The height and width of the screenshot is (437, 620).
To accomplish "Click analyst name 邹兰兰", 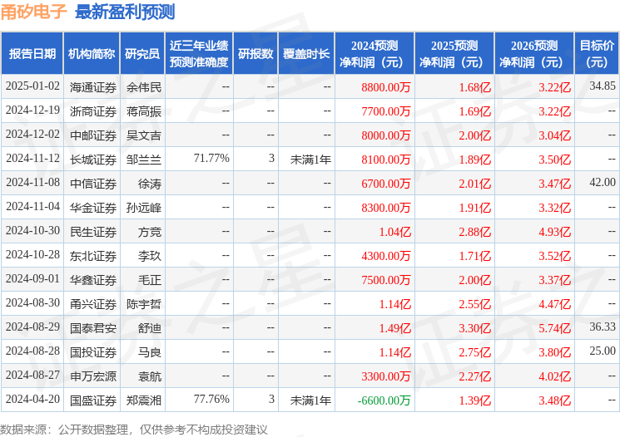I will point(144,160).
